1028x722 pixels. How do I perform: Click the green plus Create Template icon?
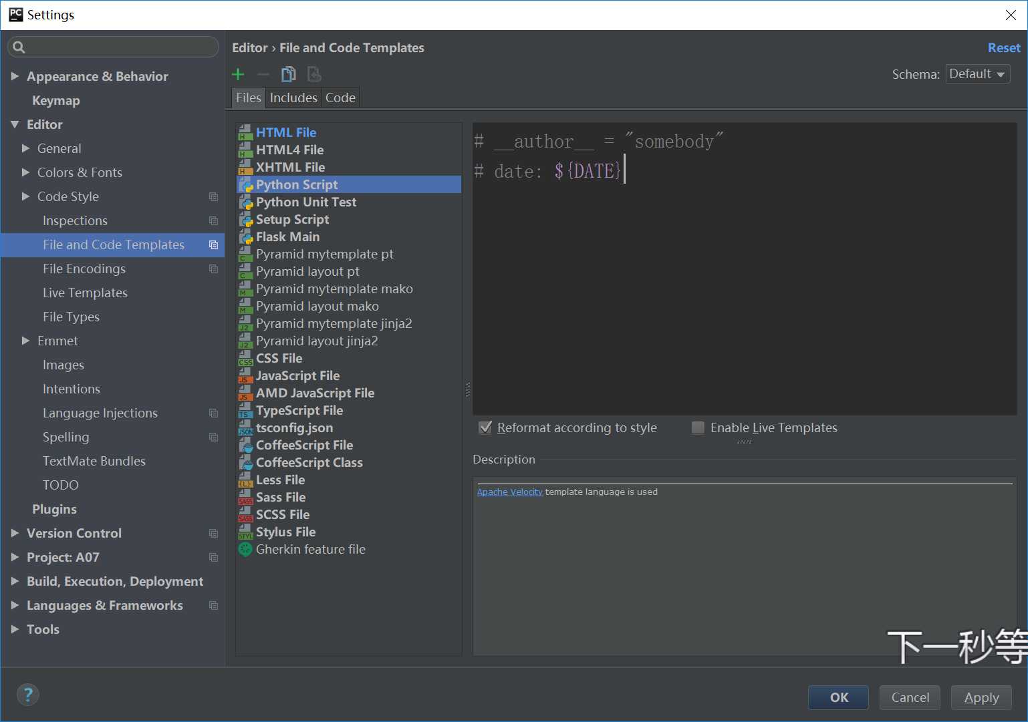(238, 74)
